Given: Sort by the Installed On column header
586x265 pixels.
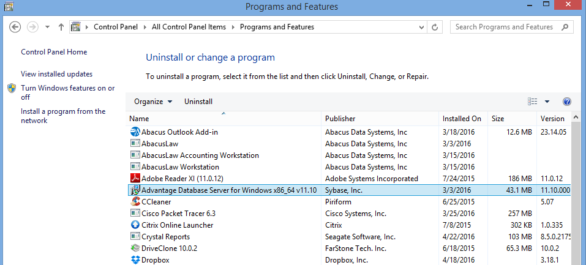Looking at the screenshot, I should point(462,119).
